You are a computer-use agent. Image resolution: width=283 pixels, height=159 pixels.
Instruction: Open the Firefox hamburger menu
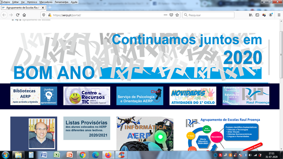pyautogui.click(x=279, y=15)
